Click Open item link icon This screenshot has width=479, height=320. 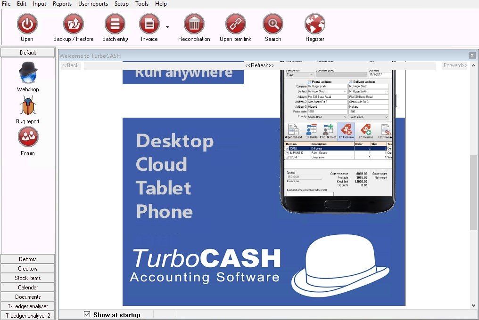[x=236, y=24]
